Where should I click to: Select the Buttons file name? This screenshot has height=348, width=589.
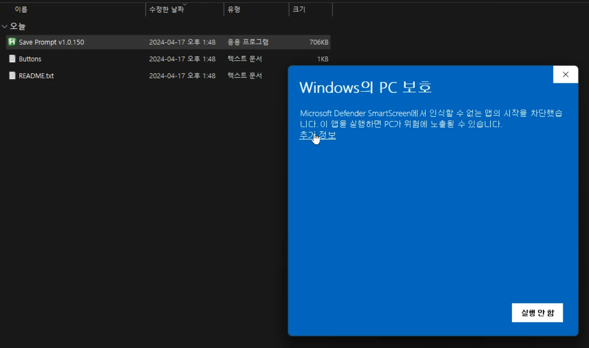coord(30,59)
